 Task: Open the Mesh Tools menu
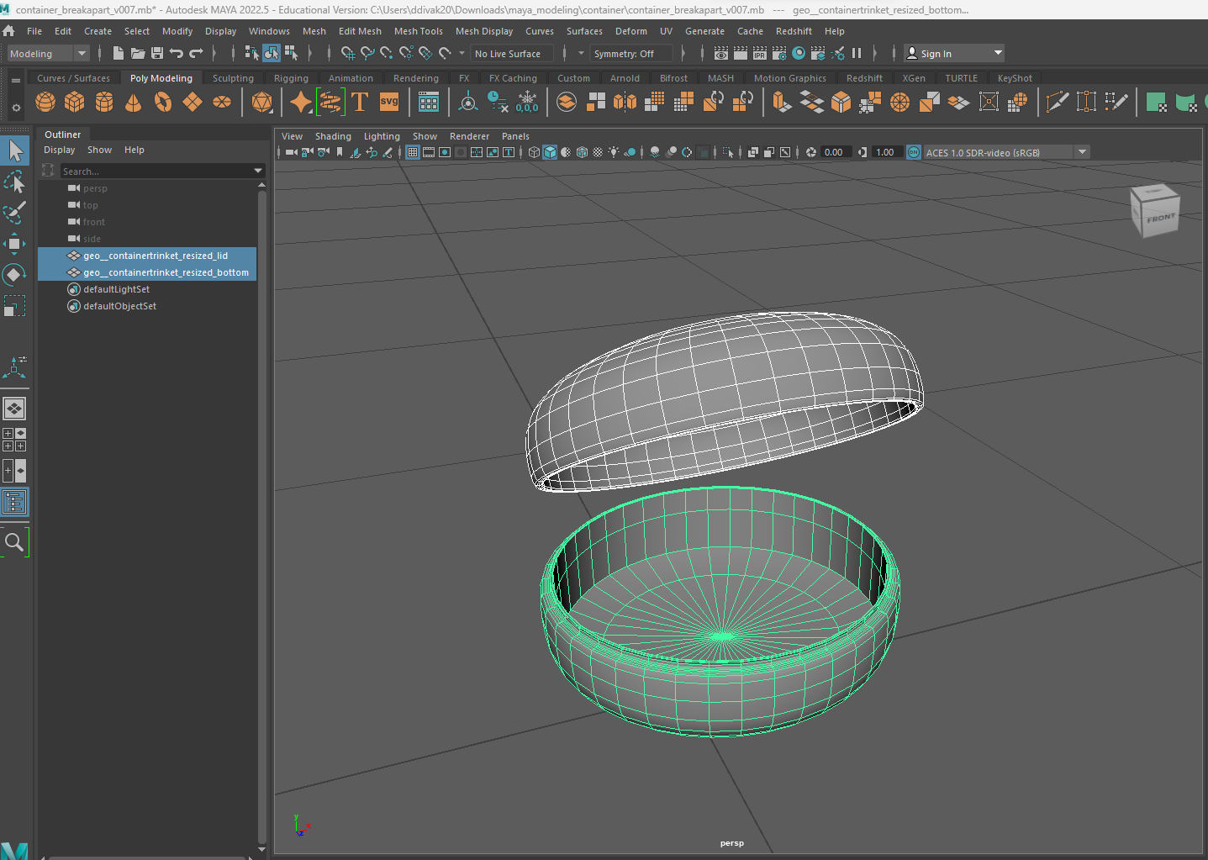pos(418,31)
